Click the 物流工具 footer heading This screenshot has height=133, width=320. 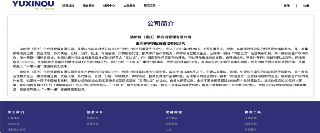point(252,112)
